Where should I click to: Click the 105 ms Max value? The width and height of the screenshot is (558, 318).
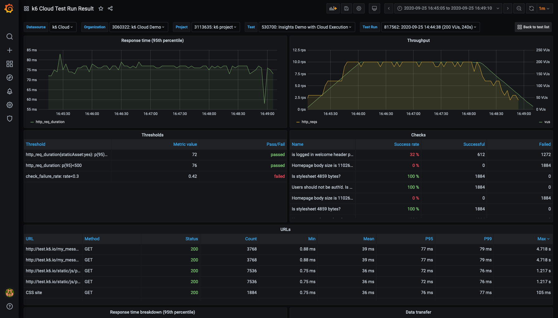tap(543, 293)
